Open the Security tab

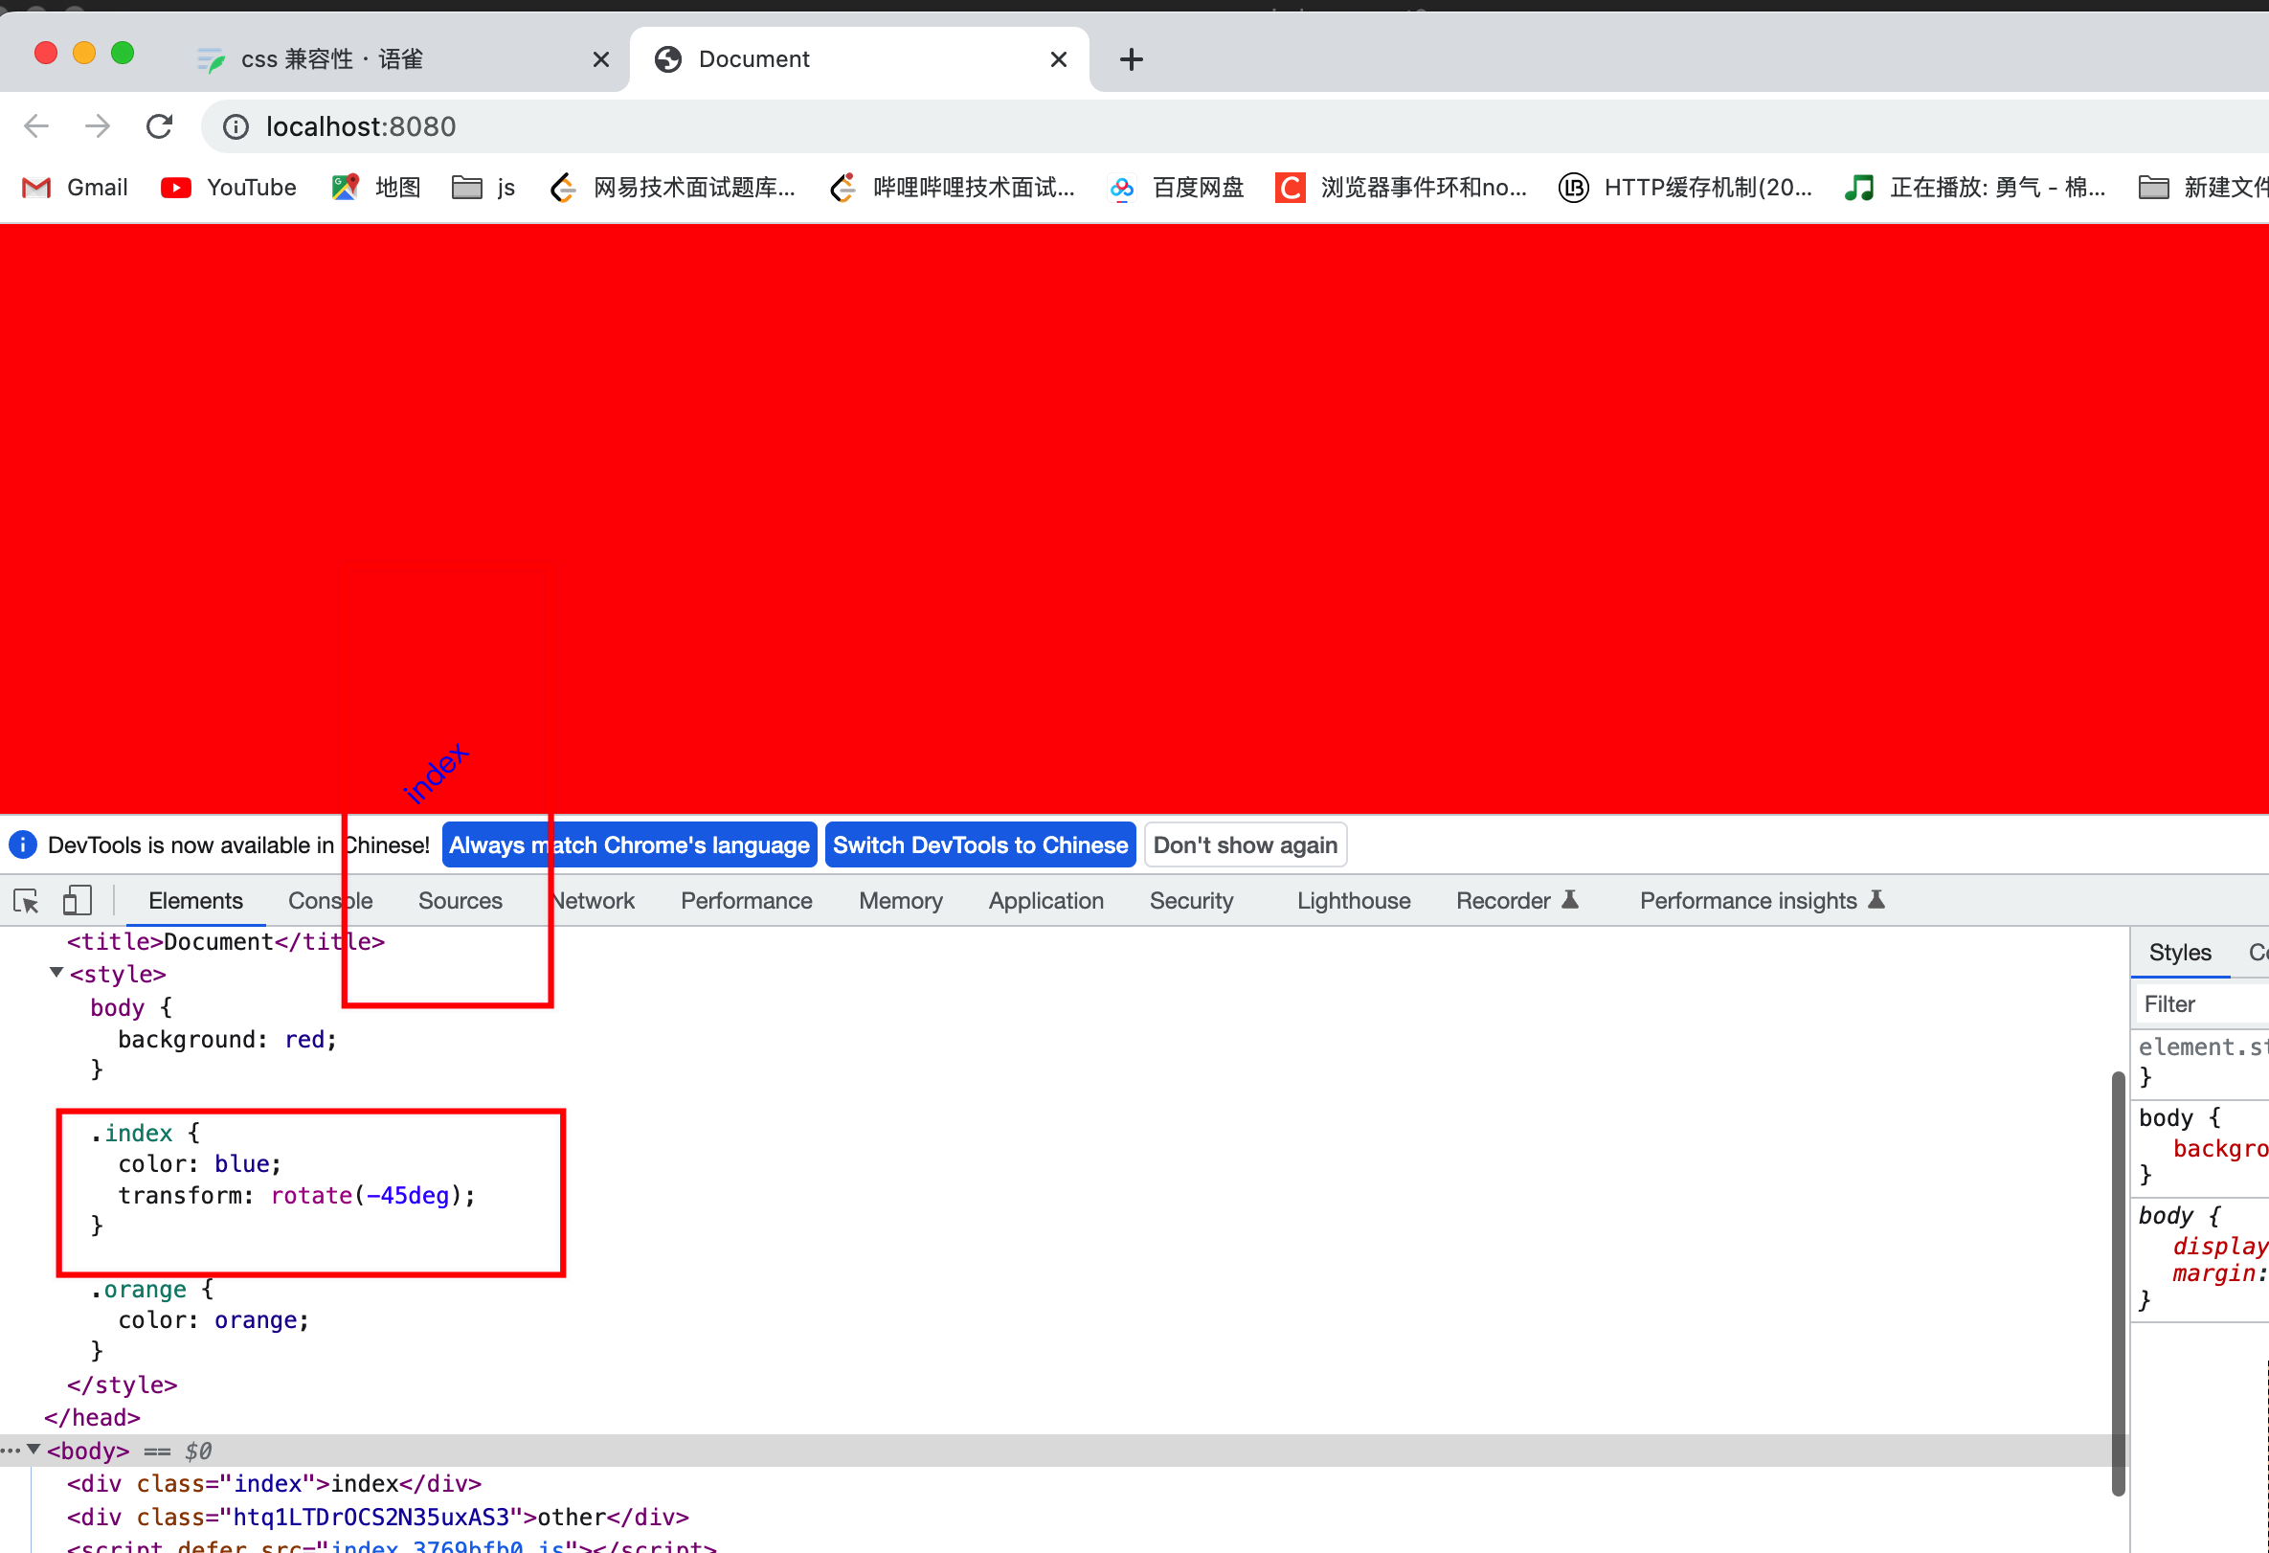(1191, 901)
